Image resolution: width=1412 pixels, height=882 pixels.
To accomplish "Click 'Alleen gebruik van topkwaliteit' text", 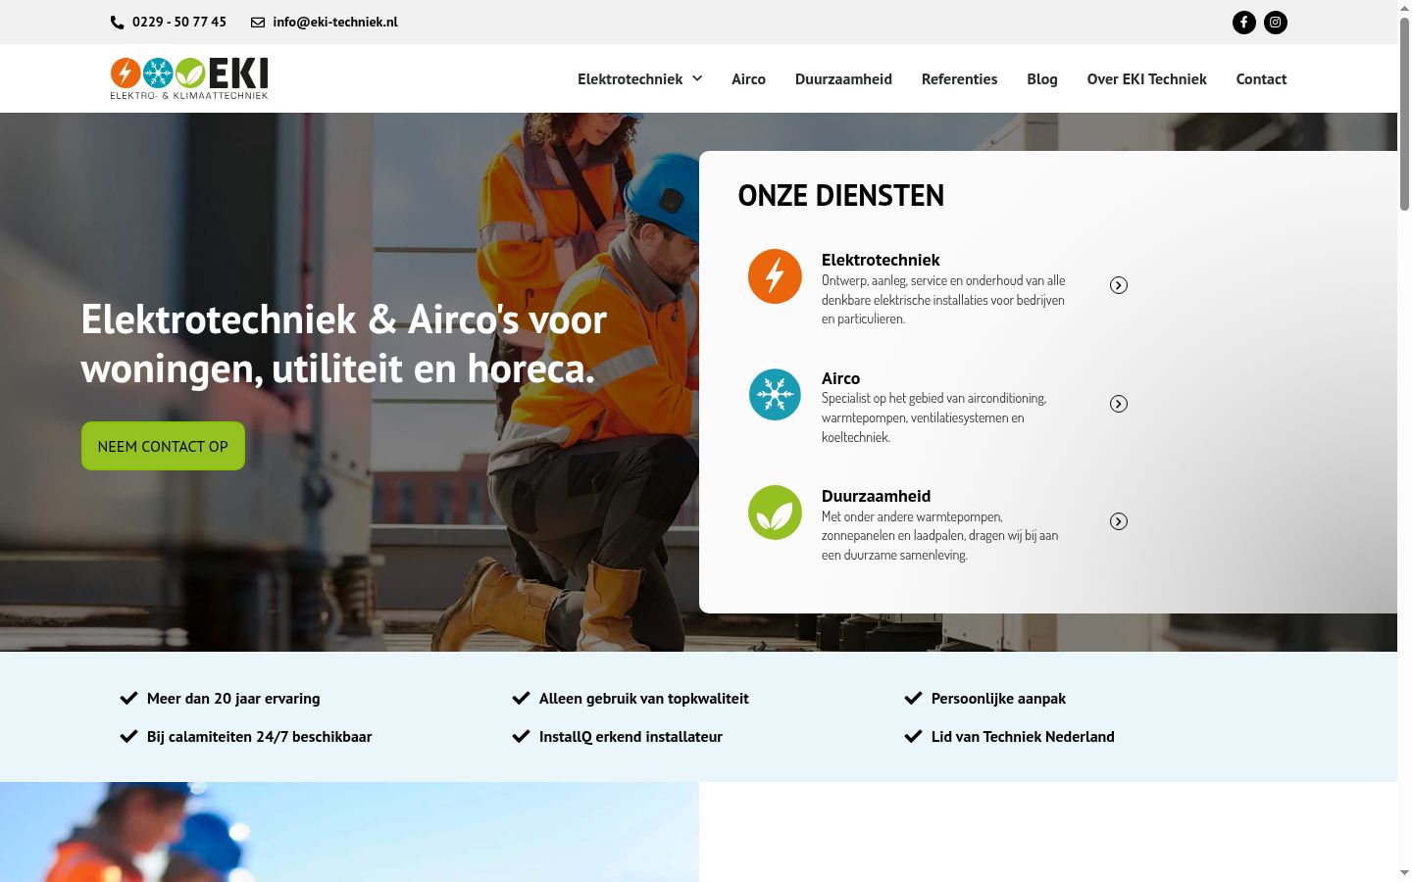I will coord(643,699).
